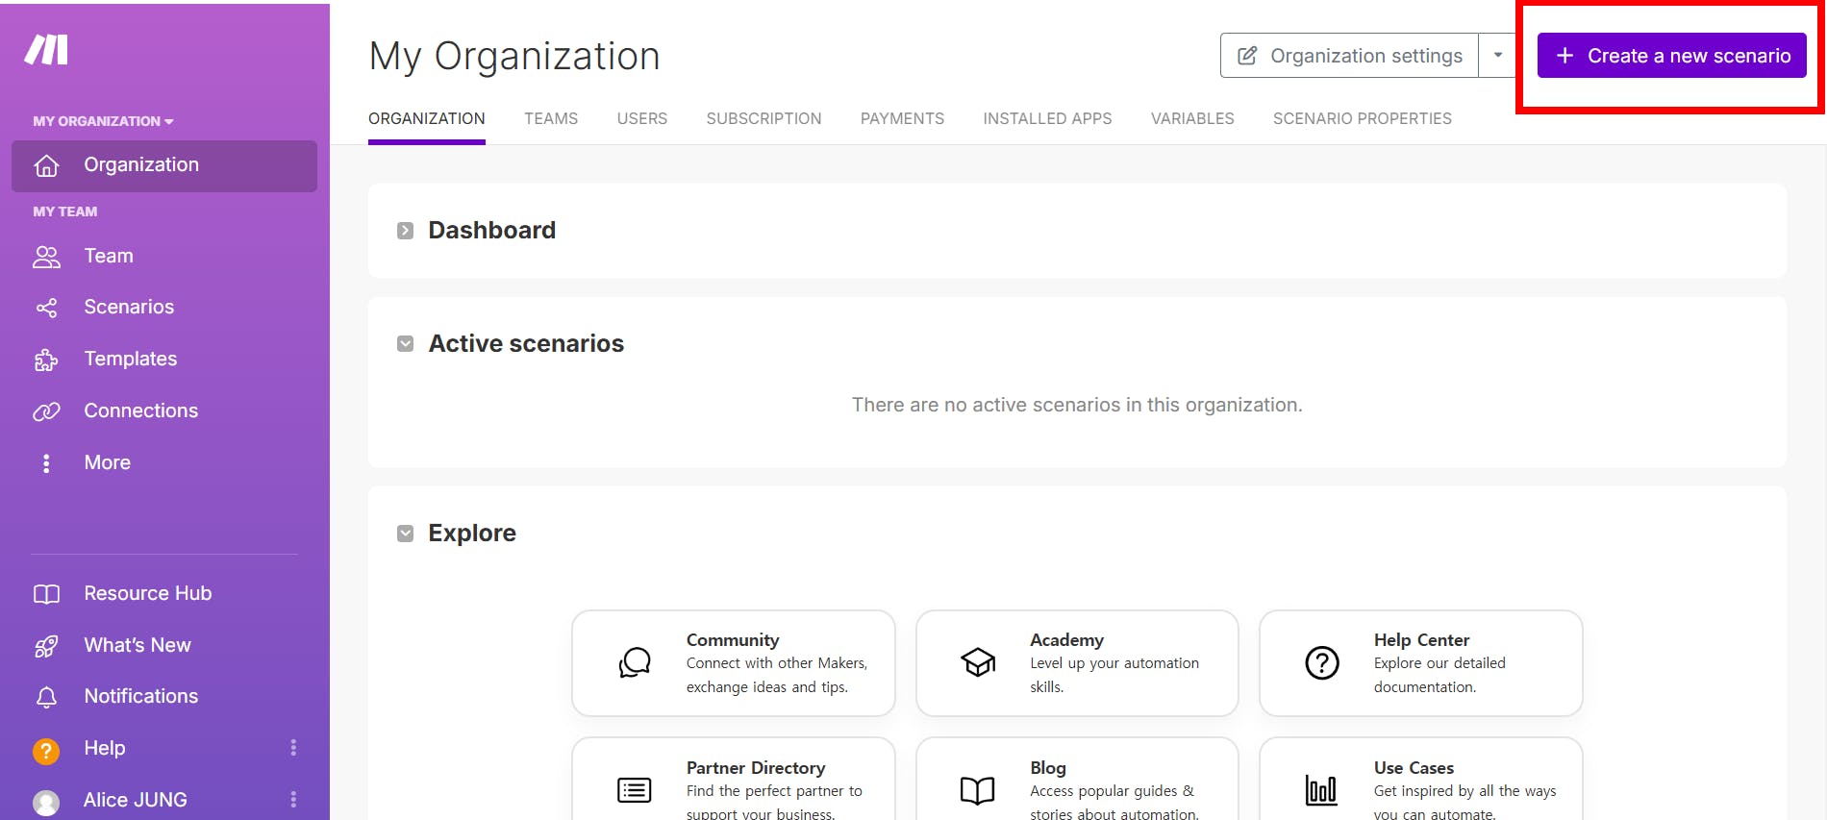Image resolution: width=1827 pixels, height=820 pixels.
Task: Click the Connections link icon
Action: pyautogui.click(x=46, y=411)
